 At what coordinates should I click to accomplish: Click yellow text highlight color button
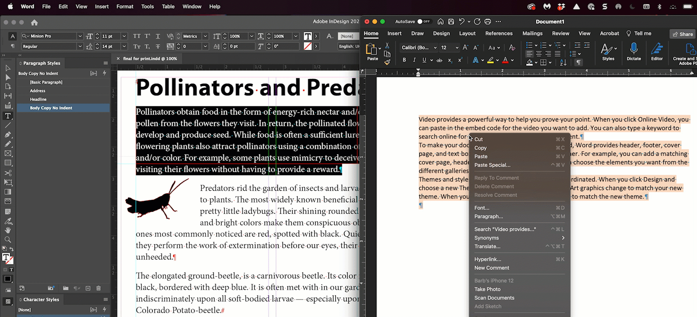(x=491, y=60)
